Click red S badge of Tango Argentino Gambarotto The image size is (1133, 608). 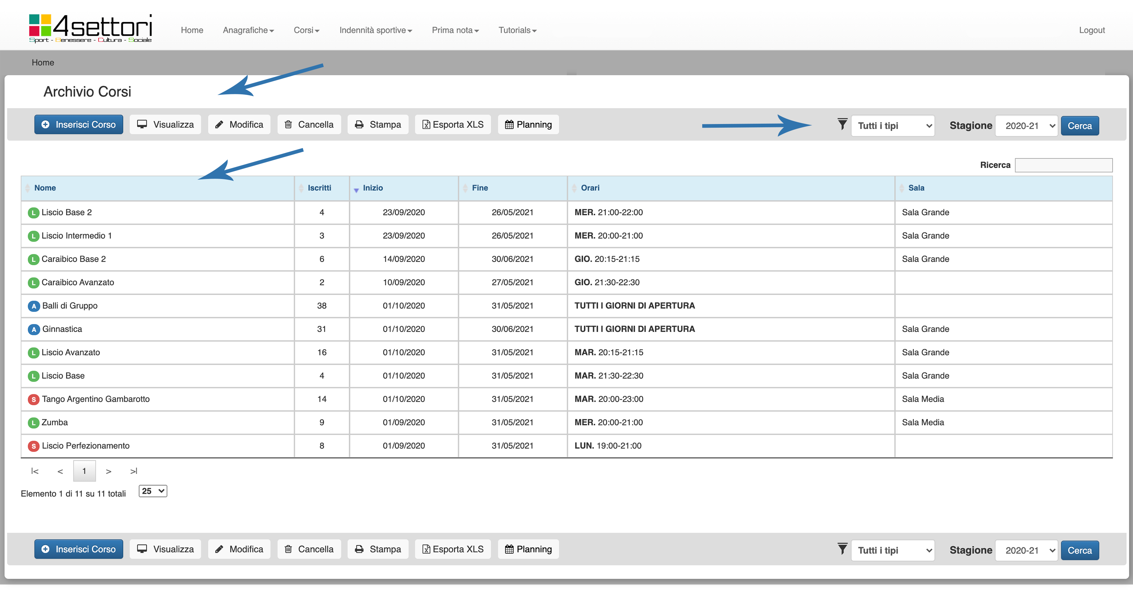(33, 399)
